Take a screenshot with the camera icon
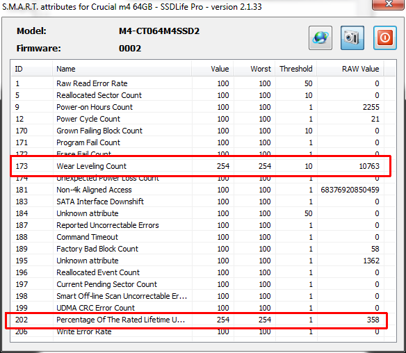The width and height of the screenshot is (406, 353). (352, 38)
